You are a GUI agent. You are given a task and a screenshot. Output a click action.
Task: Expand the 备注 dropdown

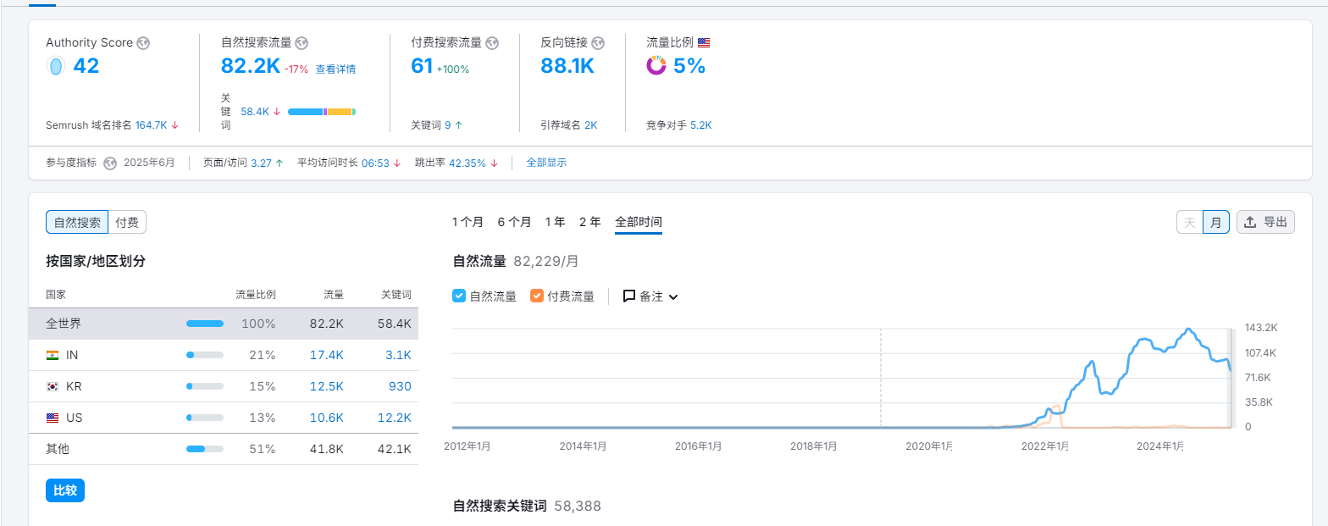(650, 296)
